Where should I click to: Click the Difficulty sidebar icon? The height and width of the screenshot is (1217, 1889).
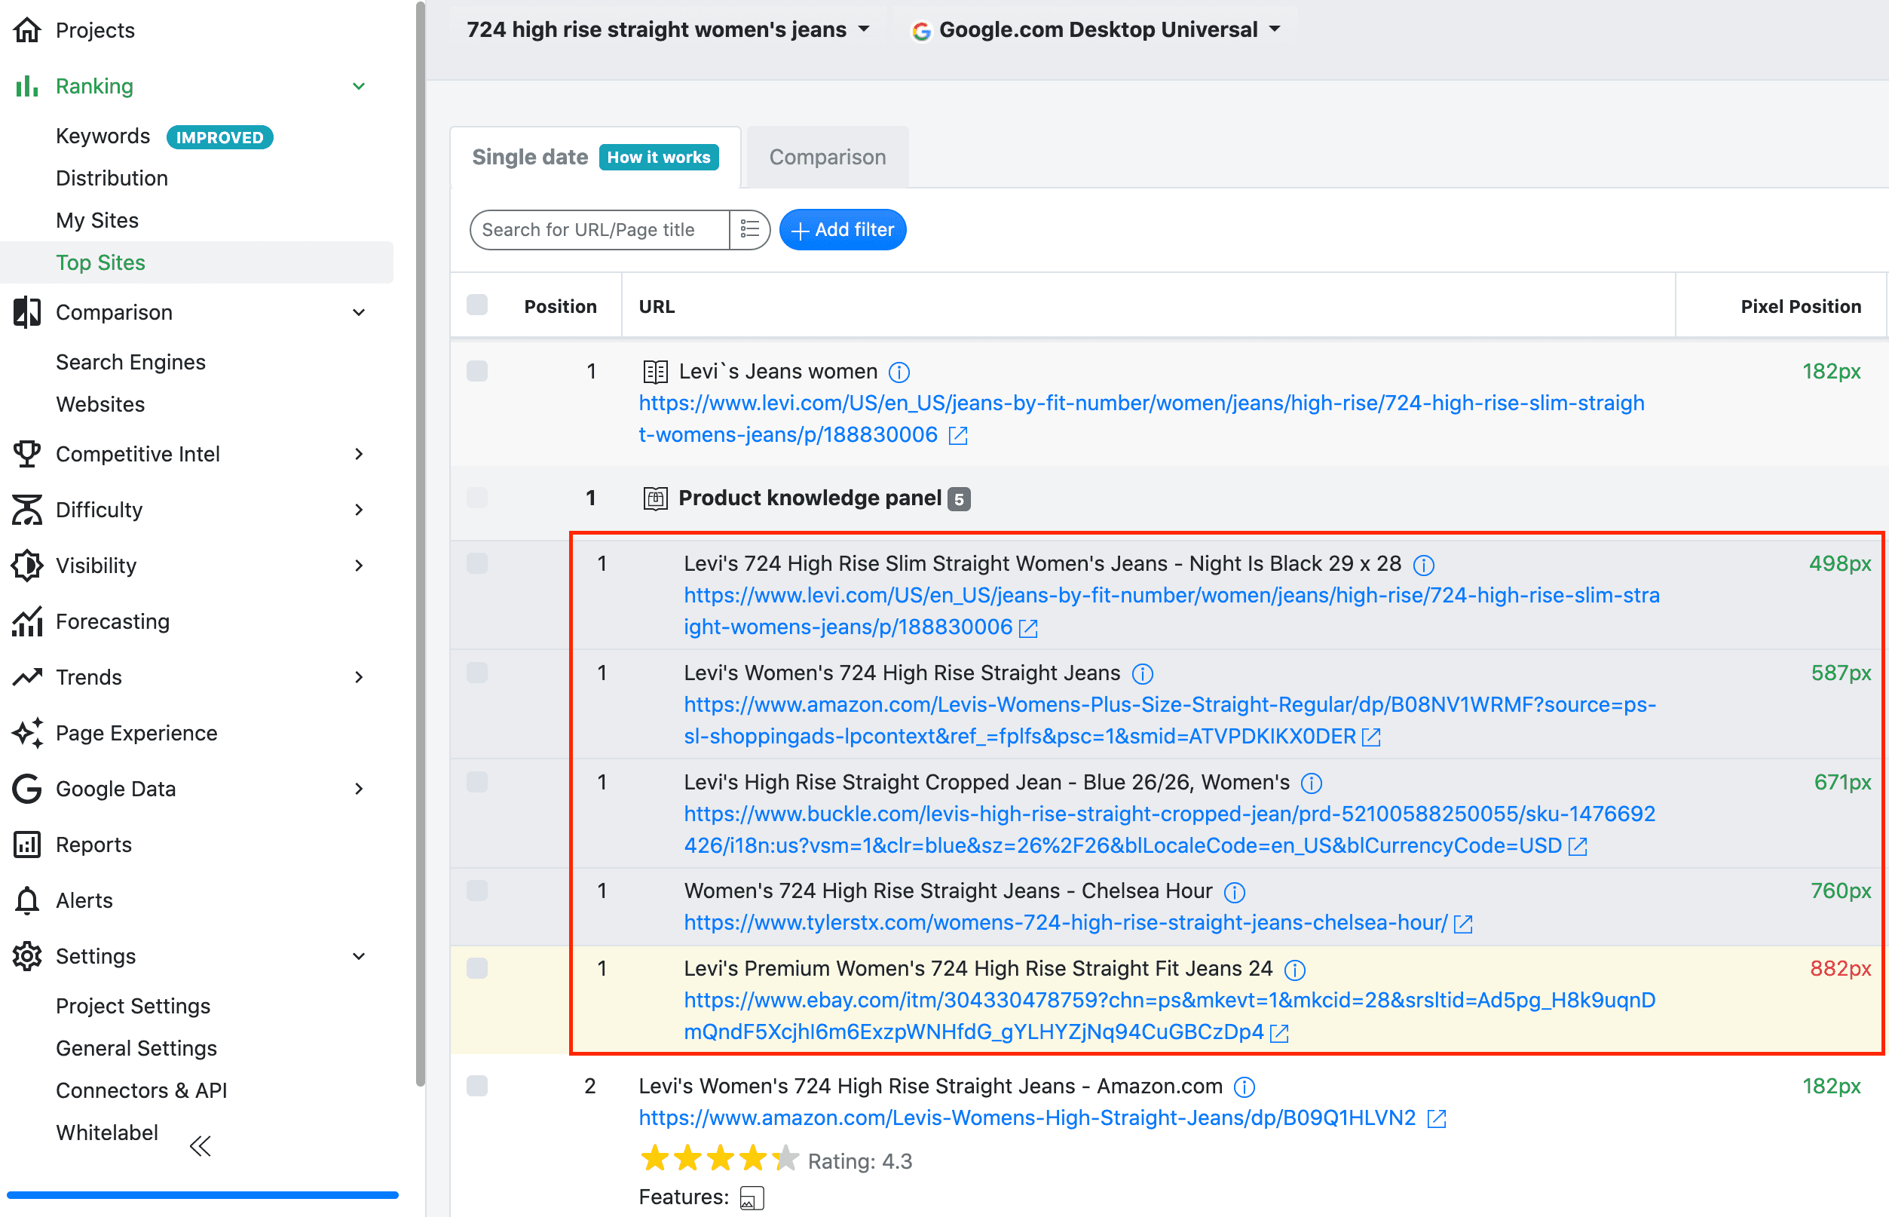(x=27, y=510)
